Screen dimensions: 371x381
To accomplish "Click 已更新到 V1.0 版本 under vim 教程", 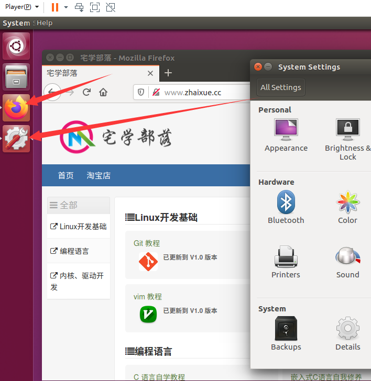I will pos(190,311).
